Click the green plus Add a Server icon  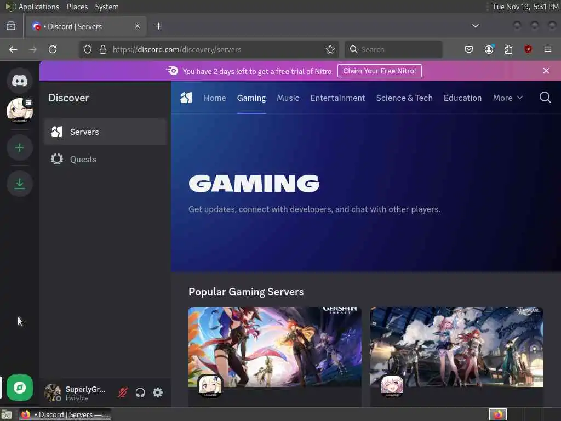(20, 147)
